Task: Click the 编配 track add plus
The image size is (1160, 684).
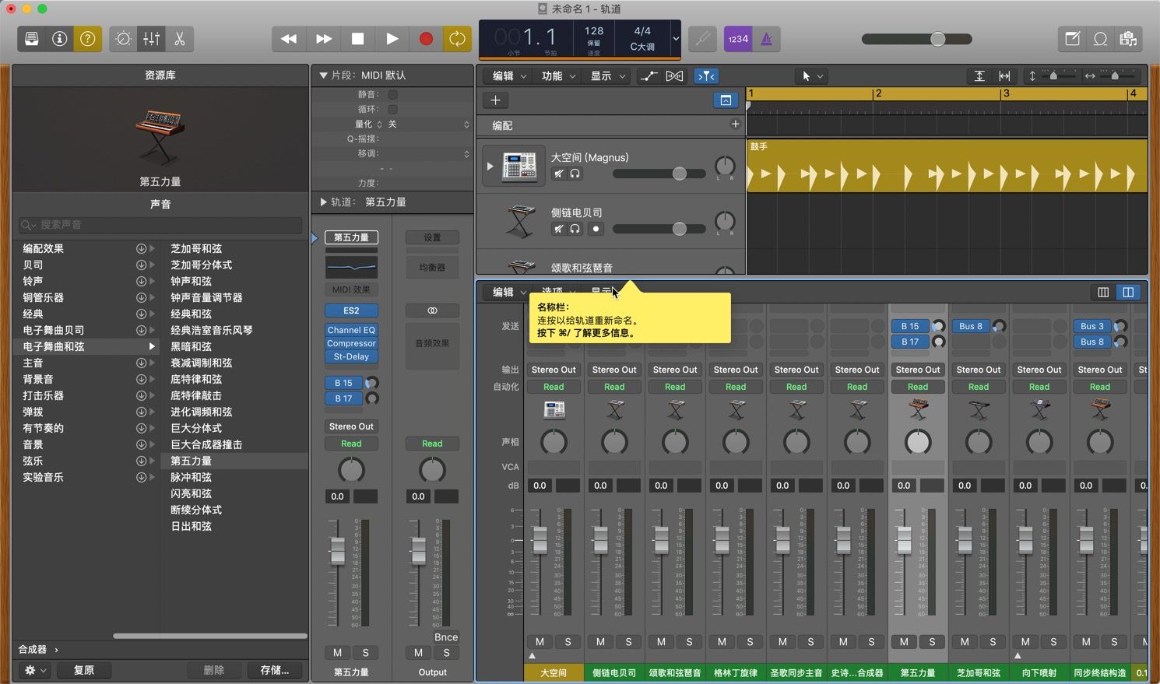Action: [735, 125]
